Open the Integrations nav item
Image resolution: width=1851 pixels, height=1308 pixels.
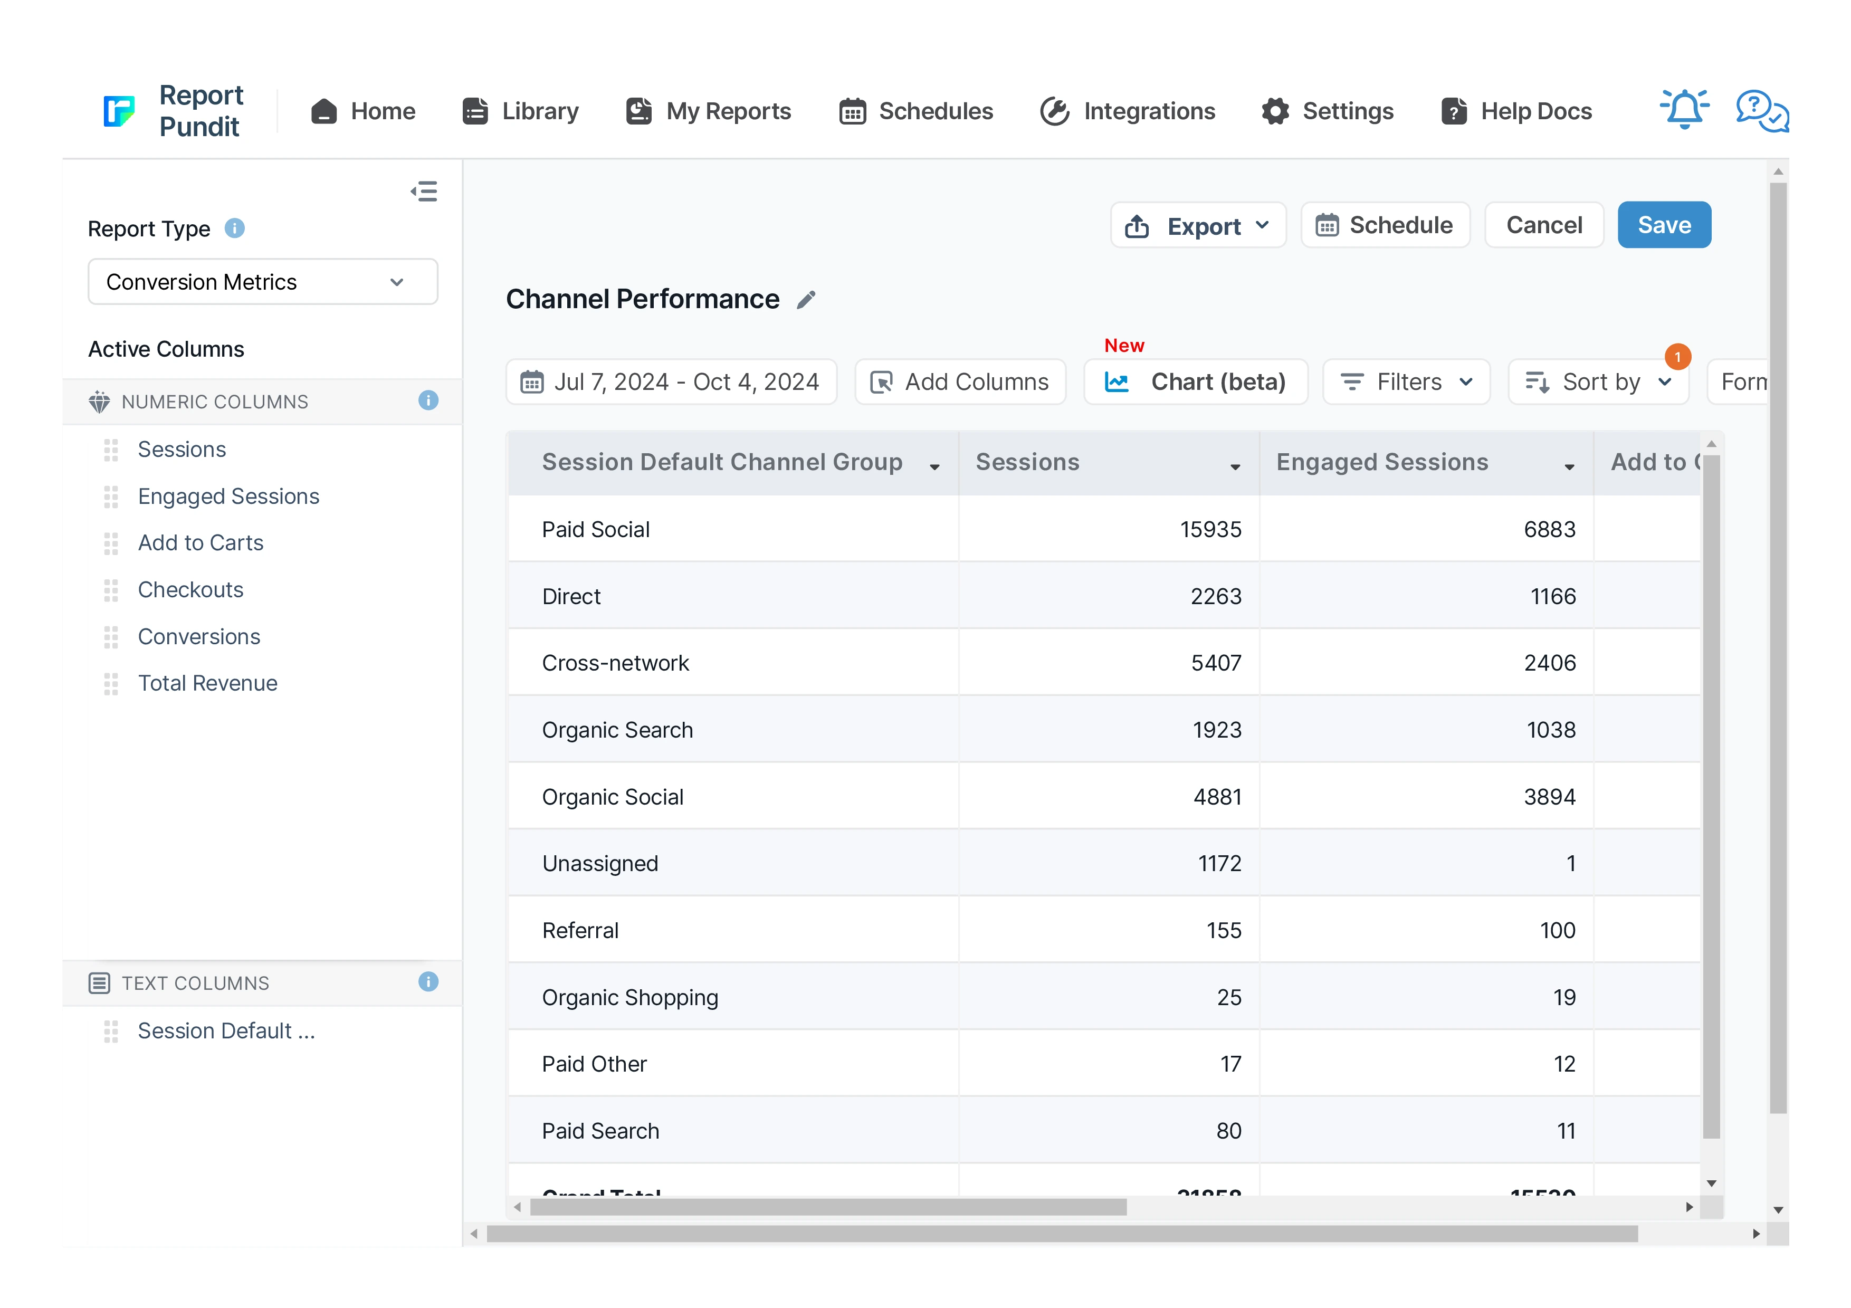tap(1127, 111)
